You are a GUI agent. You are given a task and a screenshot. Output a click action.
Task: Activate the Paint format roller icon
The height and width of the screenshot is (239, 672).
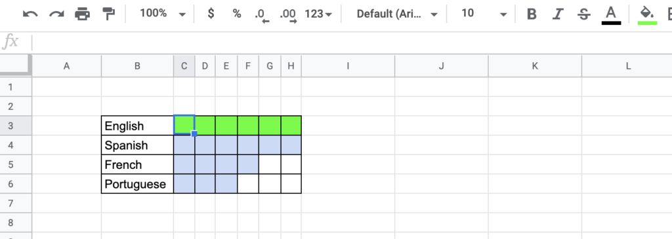point(109,14)
